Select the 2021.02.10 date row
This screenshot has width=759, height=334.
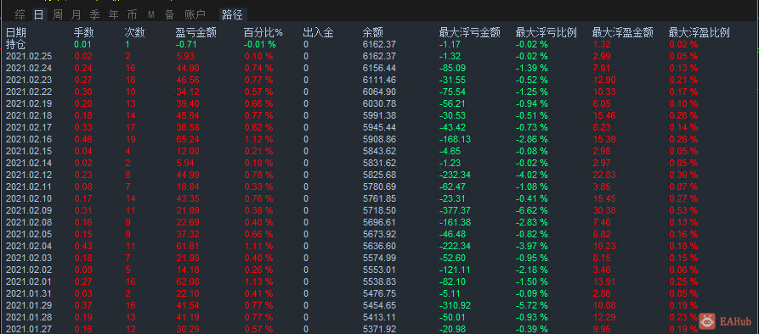(28, 198)
